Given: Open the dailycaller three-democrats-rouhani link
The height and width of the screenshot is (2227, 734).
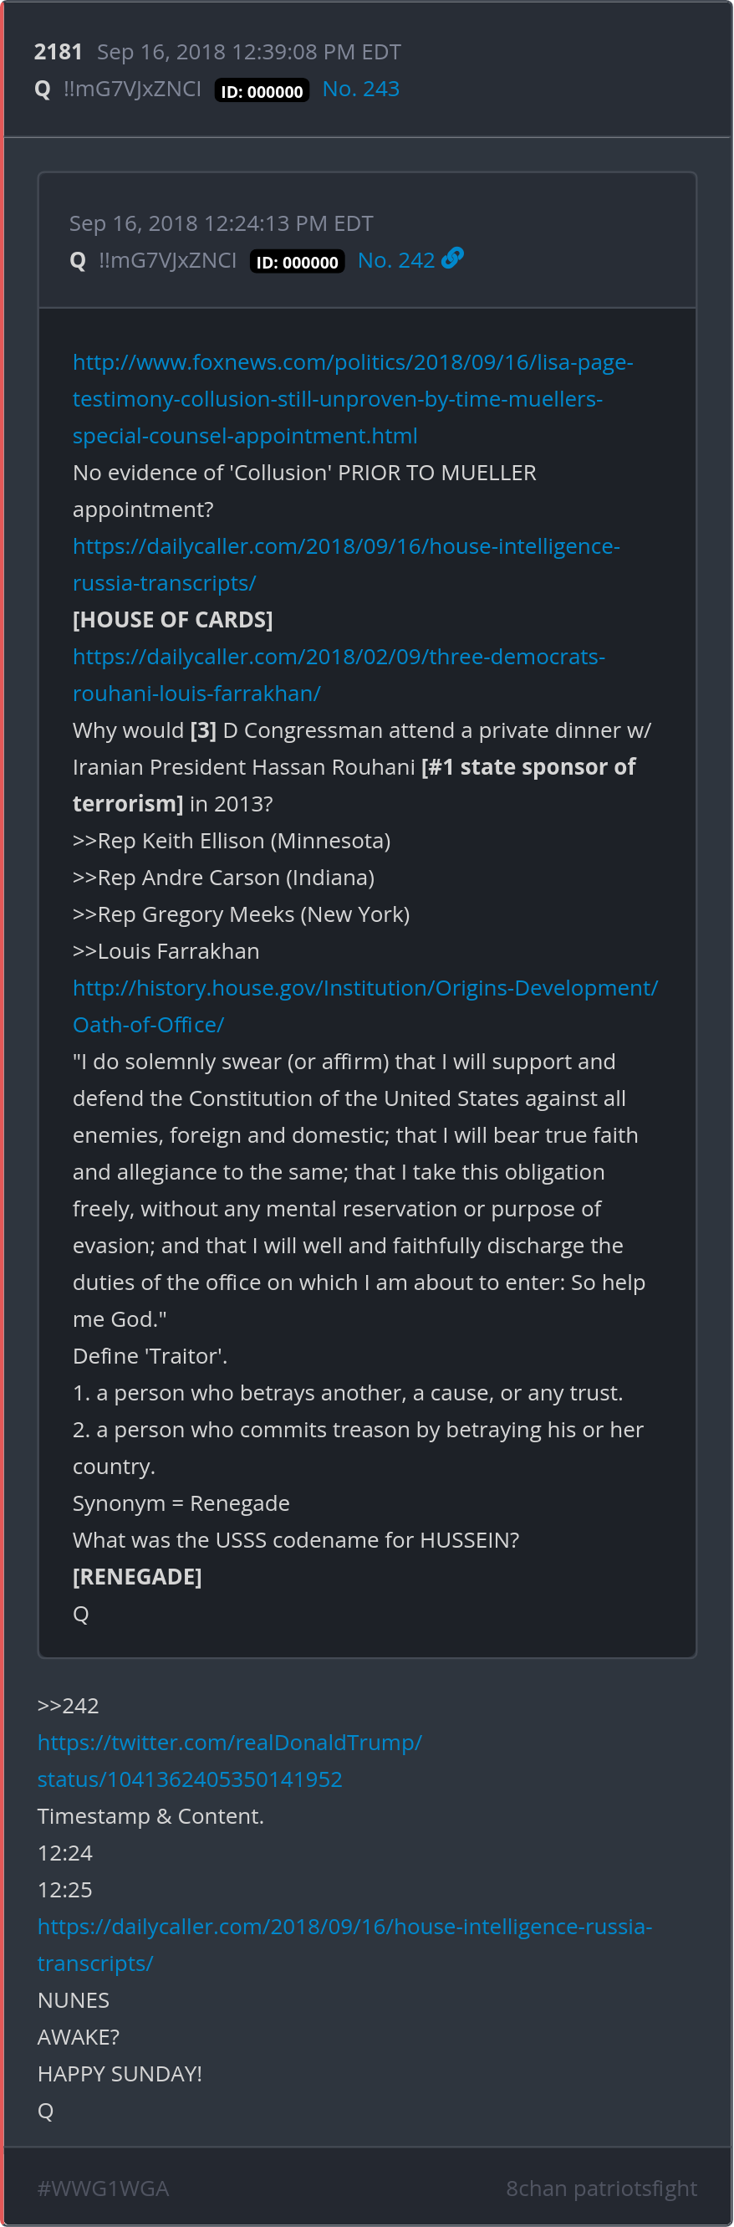Looking at the screenshot, I should (x=339, y=675).
